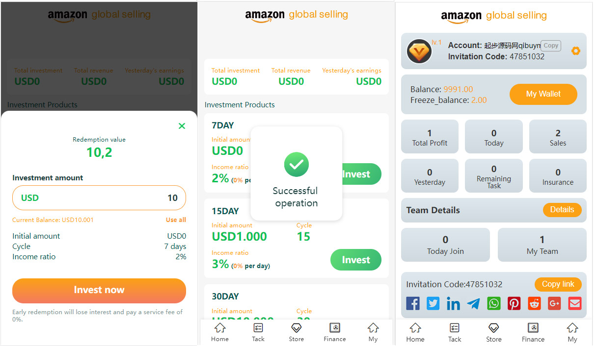
Task: View Team Details
Action: [x=562, y=210]
